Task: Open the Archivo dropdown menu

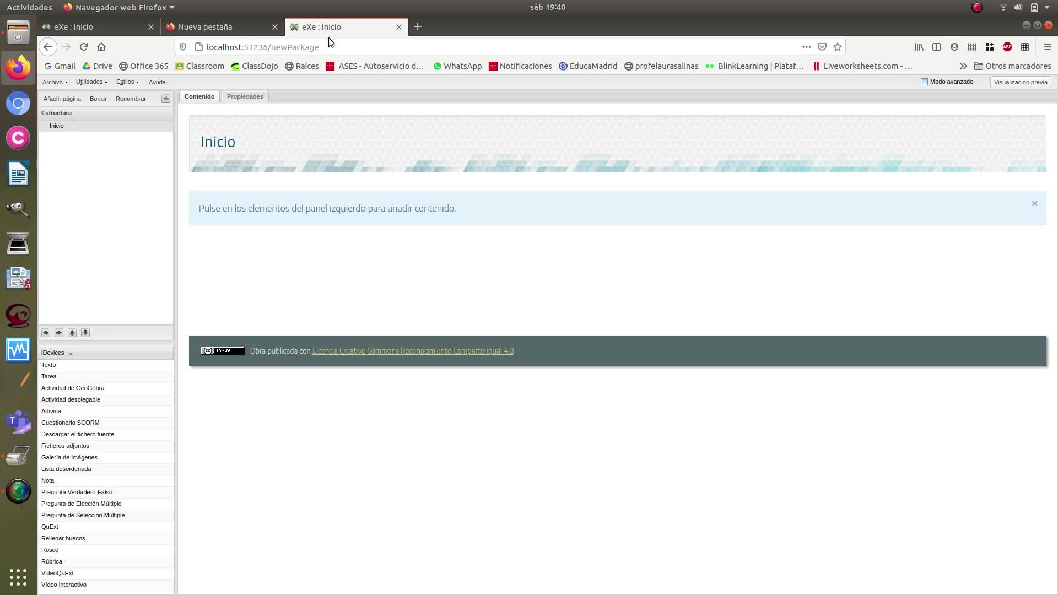Action: tap(55, 82)
